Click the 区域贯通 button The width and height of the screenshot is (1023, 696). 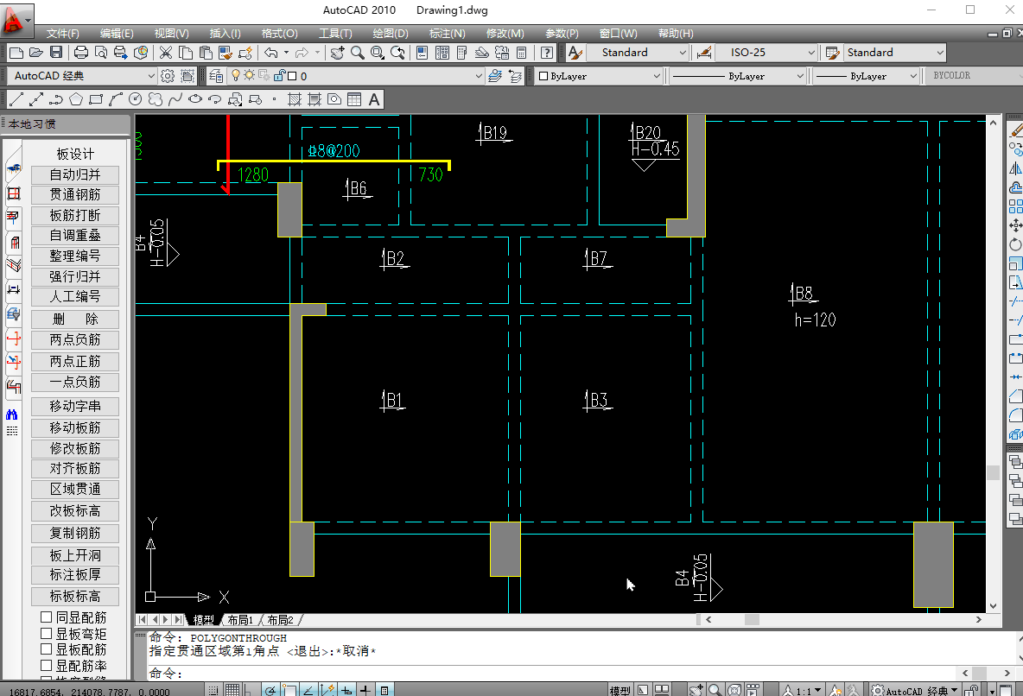75,490
